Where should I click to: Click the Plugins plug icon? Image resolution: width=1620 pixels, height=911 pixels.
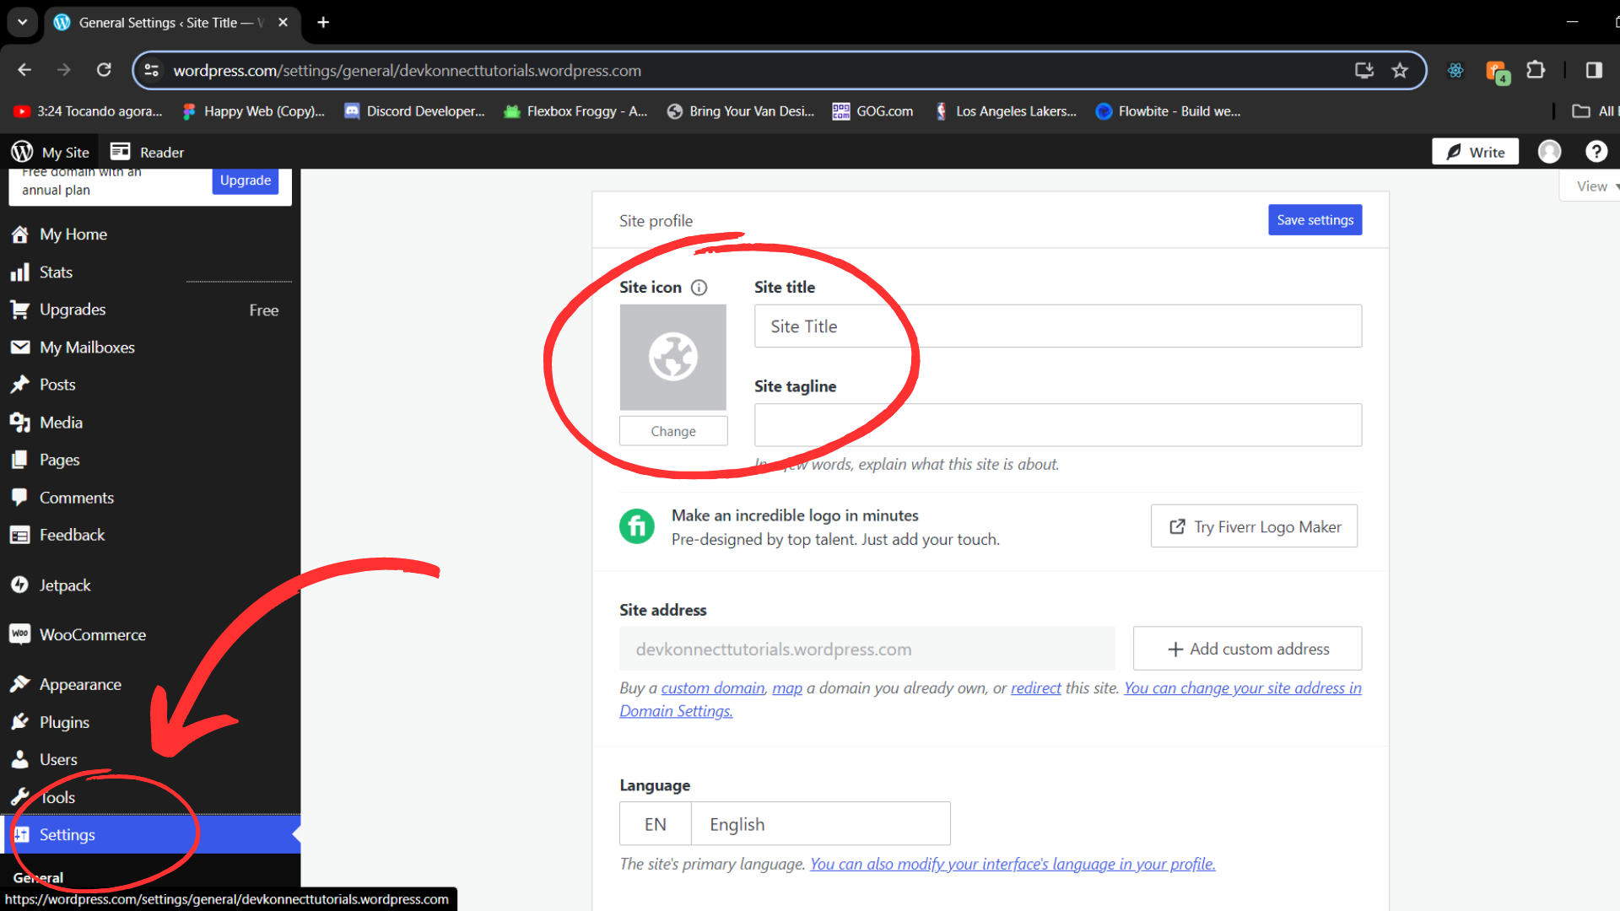click(x=20, y=722)
